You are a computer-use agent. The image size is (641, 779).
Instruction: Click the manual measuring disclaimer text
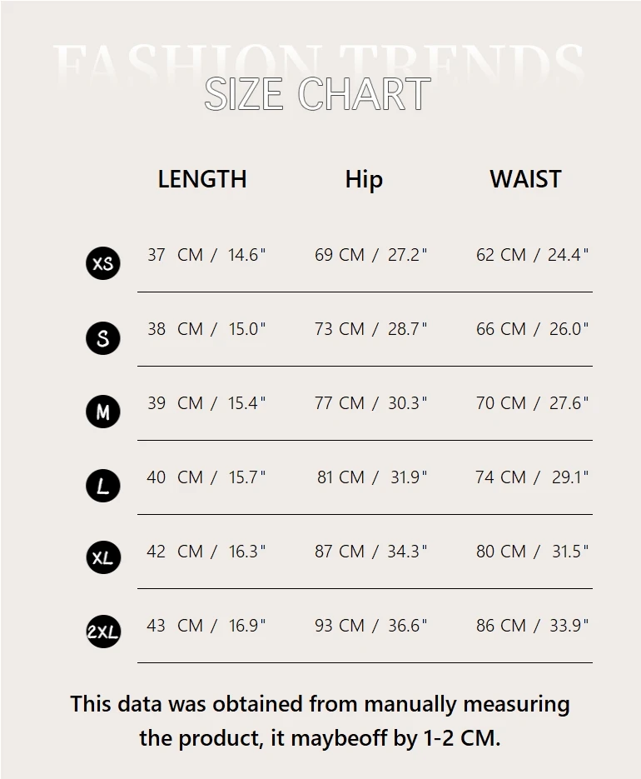click(320, 721)
